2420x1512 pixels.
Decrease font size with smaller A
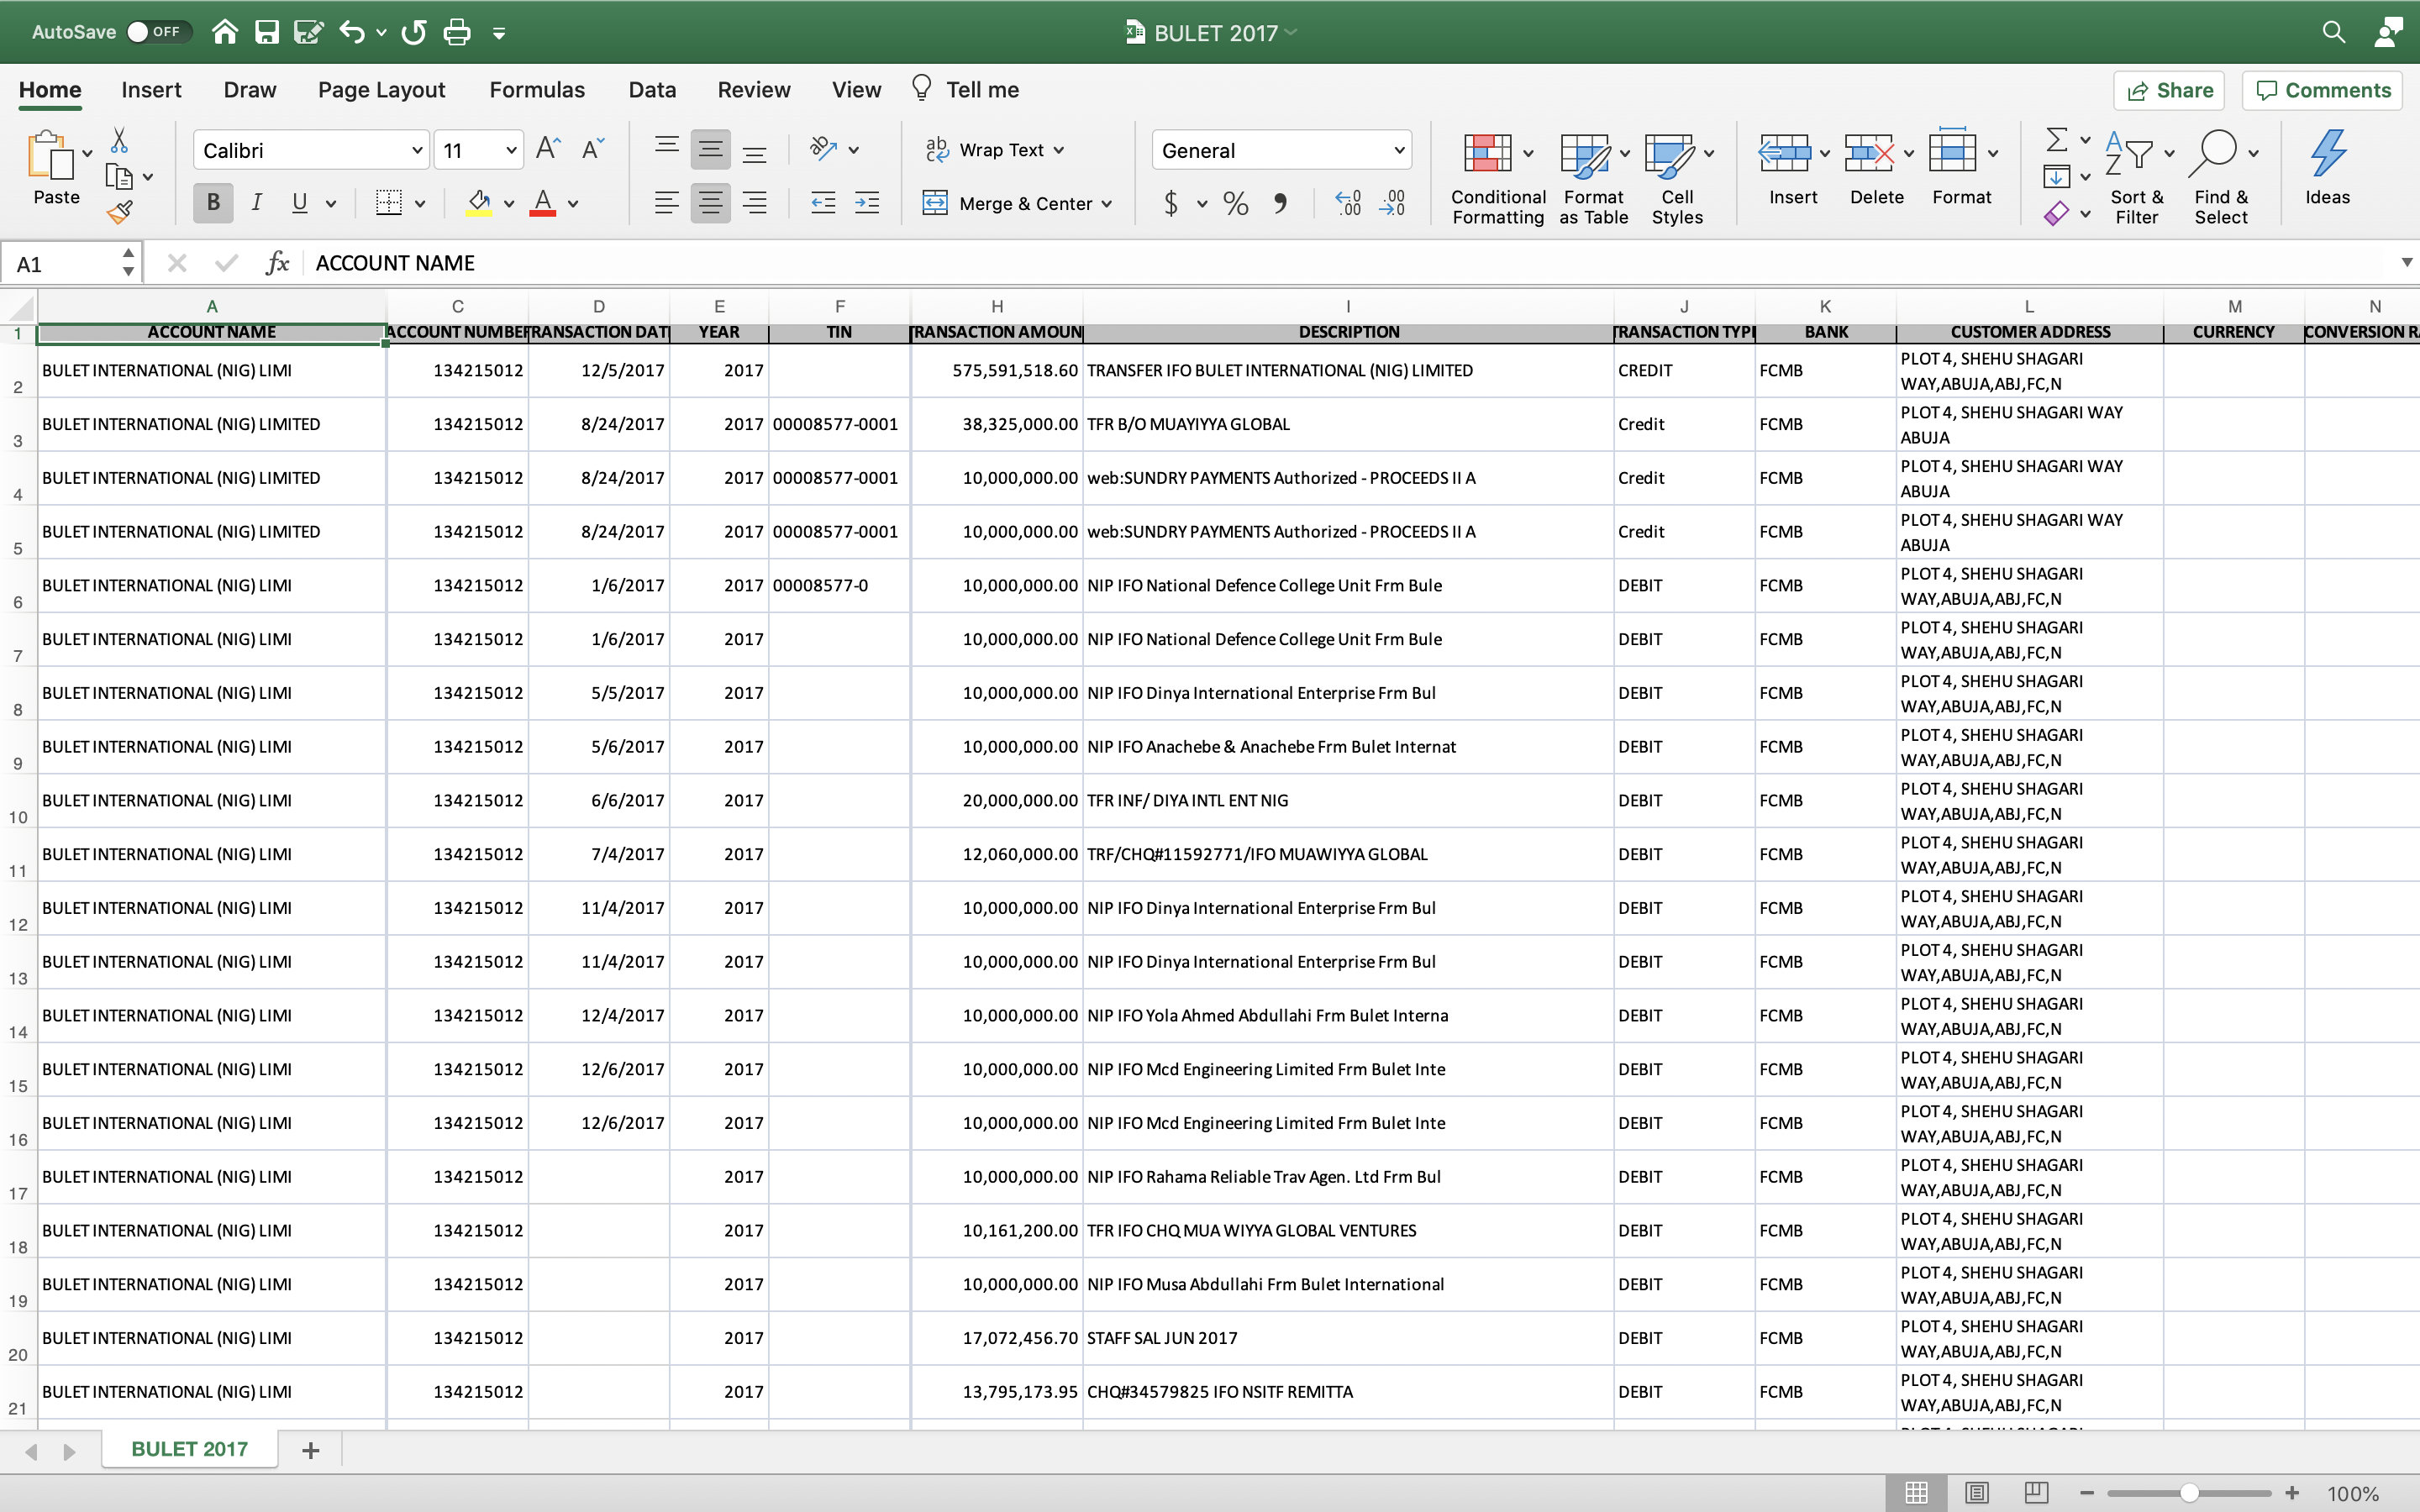[593, 150]
